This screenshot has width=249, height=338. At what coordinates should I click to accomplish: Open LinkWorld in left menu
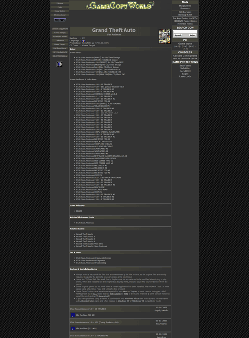[x=60, y=40]
